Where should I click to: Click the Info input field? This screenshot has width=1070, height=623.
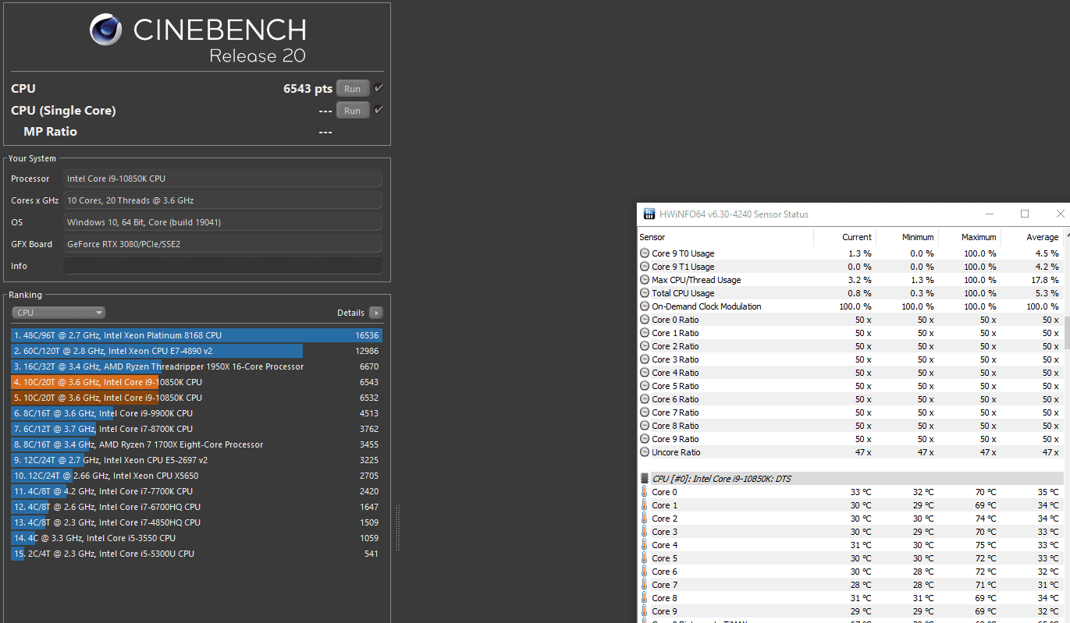[x=223, y=266]
